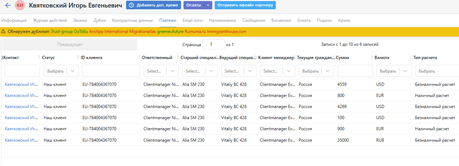Click the КИ avatar circle

pos(20,5)
